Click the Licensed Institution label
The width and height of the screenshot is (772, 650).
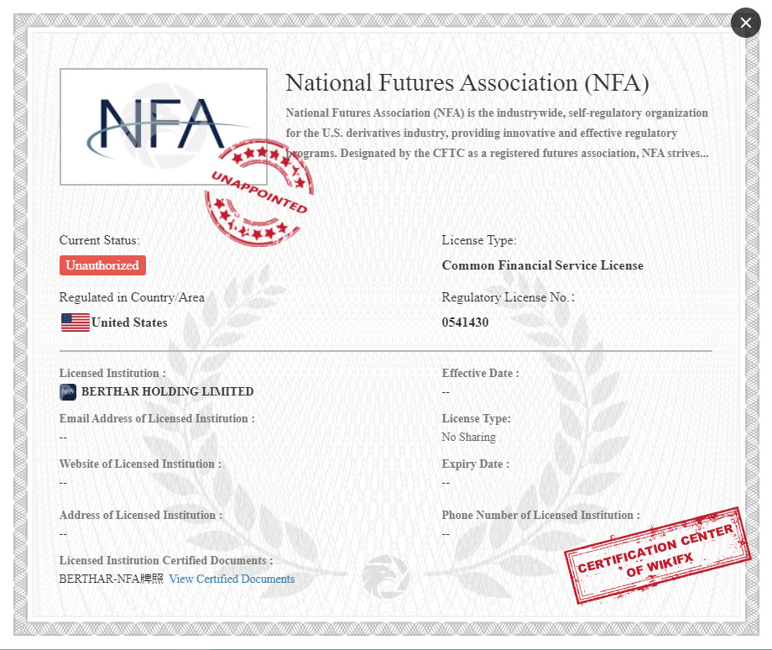(112, 373)
